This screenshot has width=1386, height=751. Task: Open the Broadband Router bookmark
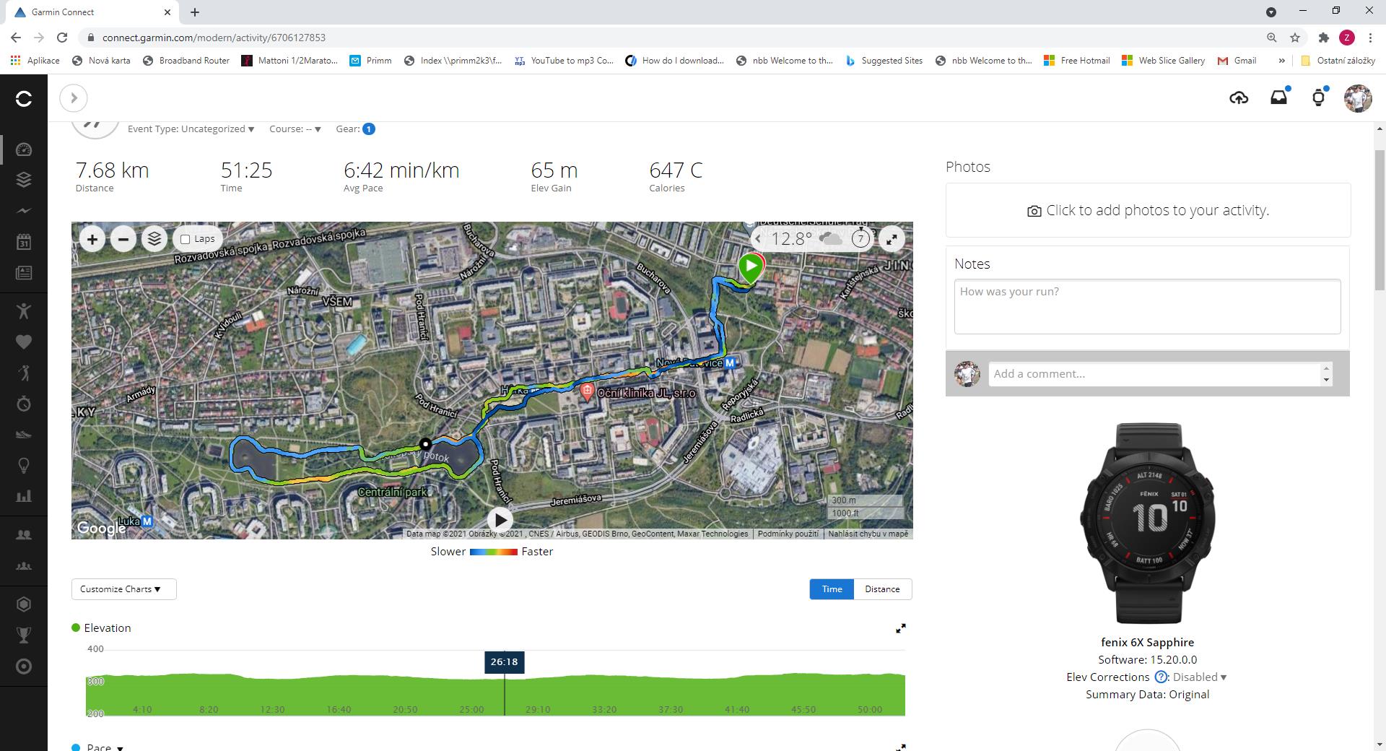click(186, 61)
